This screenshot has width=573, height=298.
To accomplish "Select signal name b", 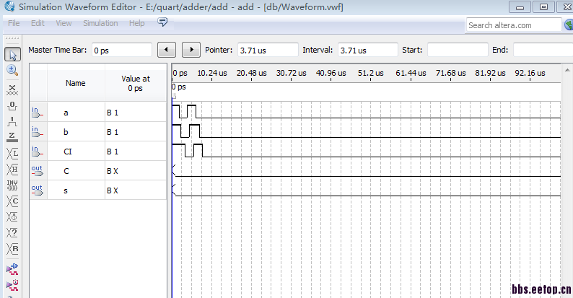I will tap(66, 132).
